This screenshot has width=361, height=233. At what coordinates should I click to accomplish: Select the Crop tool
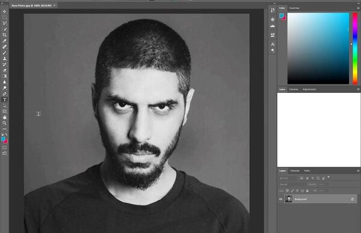pyautogui.click(x=5, y=35)
